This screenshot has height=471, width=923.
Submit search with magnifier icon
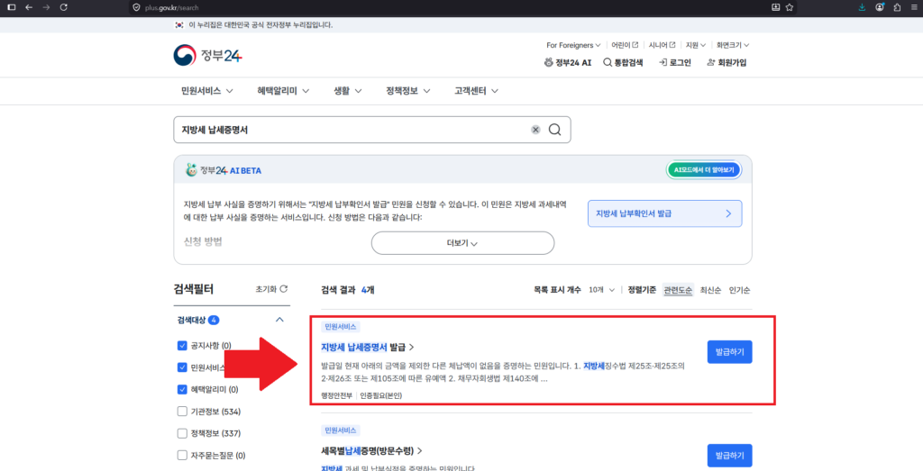(554, 130)
